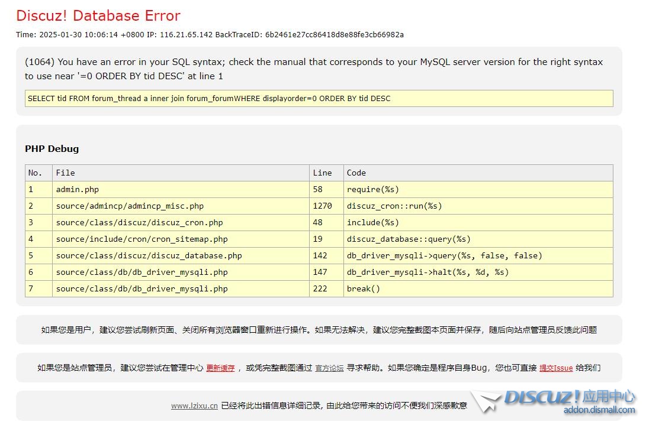Click the BackTraceID value 6b2461e27cc86418d8e88fe3cb66982a

(x=334, y=34)
